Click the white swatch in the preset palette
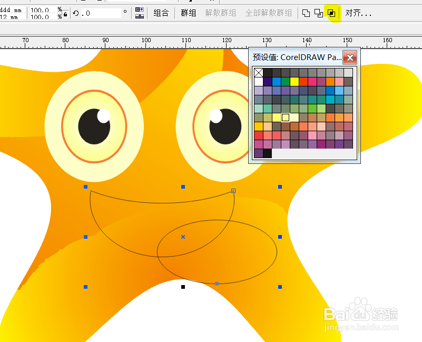Viewport: 422px width, 342px height. tap(258, 82)
